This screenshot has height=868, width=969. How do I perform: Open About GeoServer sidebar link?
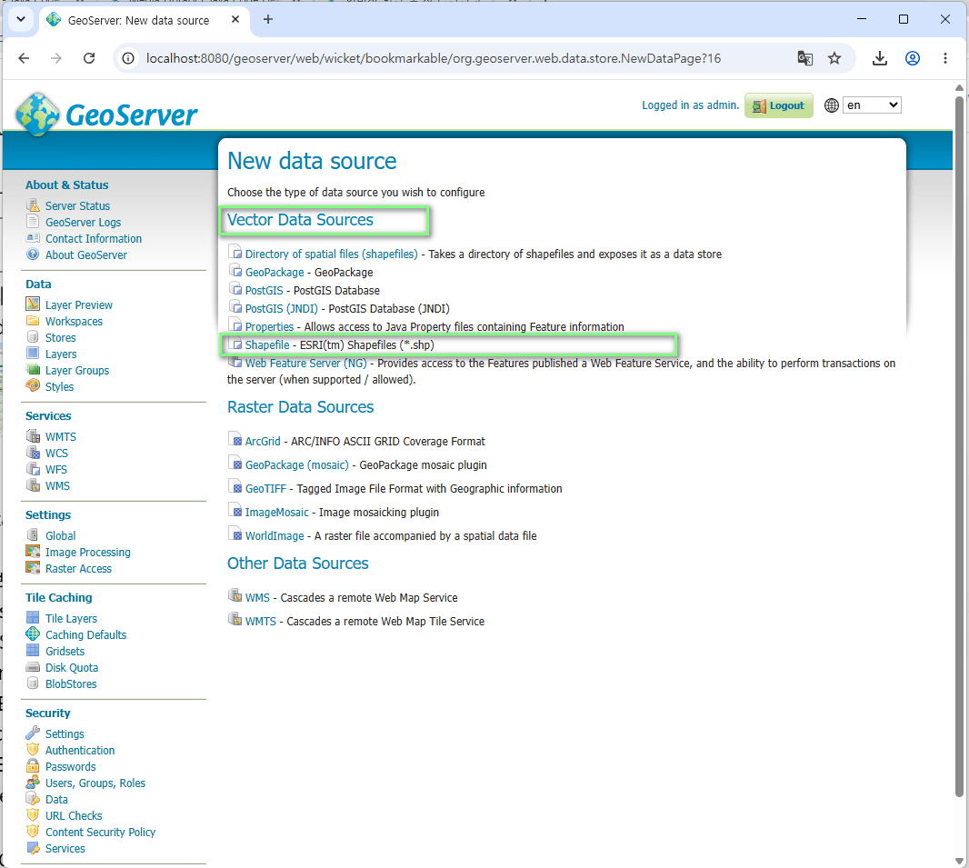85,254
